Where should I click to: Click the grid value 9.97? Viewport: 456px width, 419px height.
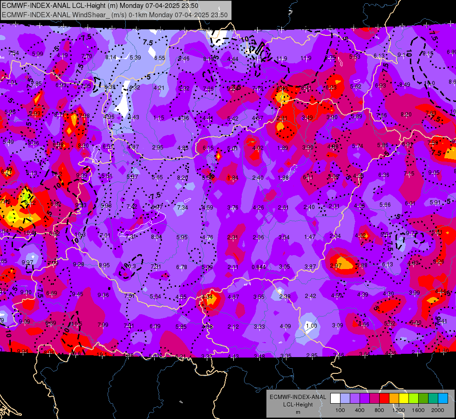27,262
